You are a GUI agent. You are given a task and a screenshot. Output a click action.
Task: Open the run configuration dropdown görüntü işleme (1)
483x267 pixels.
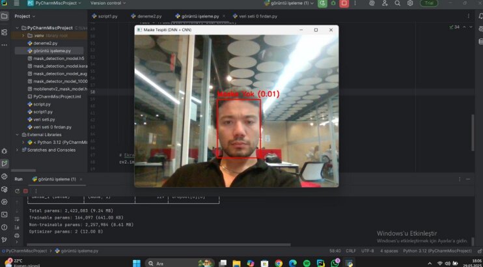pyautogui.click(x=289, y=3)
